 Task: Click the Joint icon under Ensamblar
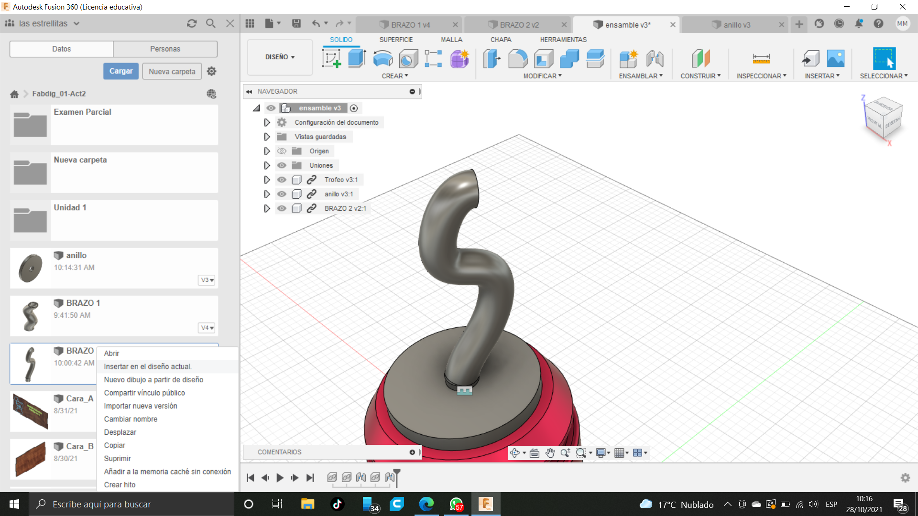(x=655, y=59)
